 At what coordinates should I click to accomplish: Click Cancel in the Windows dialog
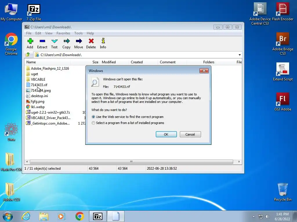(x=190, y=134)
